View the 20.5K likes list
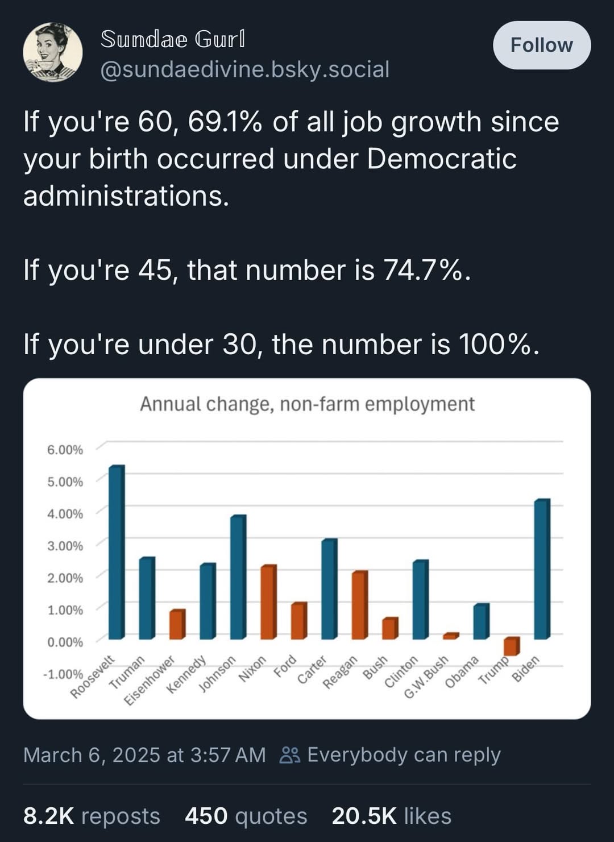This screenshot has width=614, height=842. pyautogui.click(x=391, y=816)
